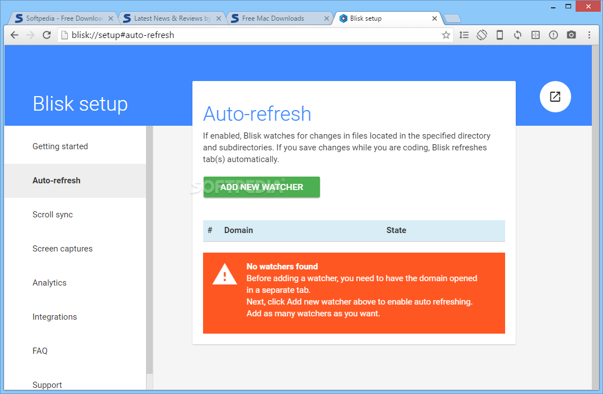Open the error notifications icon

[553, 35]
